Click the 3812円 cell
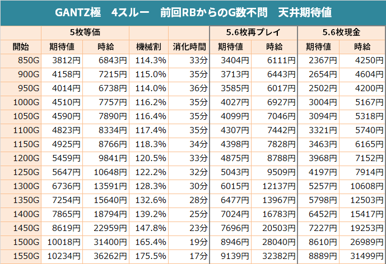Screen dimensions: 386x264 [62, 60]
